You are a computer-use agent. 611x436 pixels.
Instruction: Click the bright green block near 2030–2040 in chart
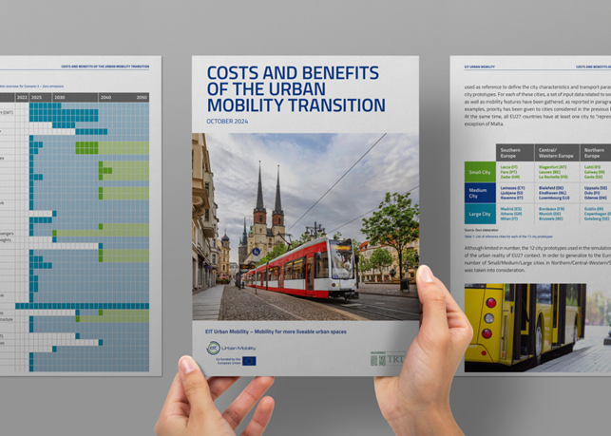pyautogui.click(x=86, y=147)
